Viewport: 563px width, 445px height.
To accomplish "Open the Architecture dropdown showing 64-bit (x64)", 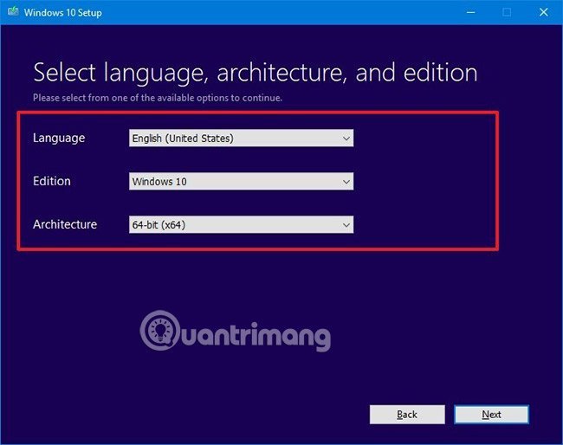I will (x=241, y=224).
